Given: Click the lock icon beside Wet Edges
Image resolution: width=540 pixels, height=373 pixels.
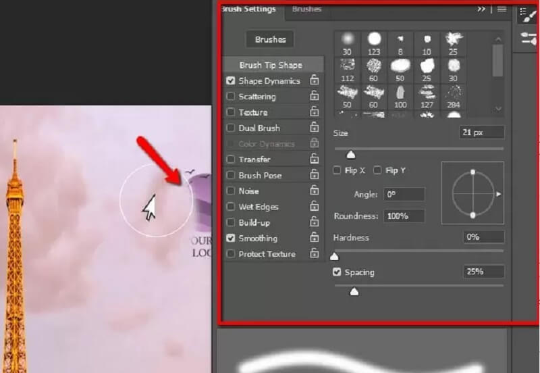Looking at the screenshot, I should pos(314,207).
